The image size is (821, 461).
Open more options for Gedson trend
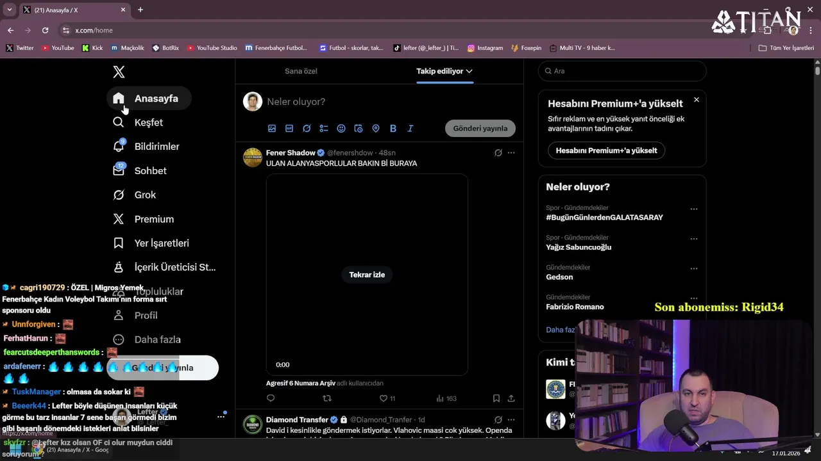pyautogui.click(x=694, y=268)
